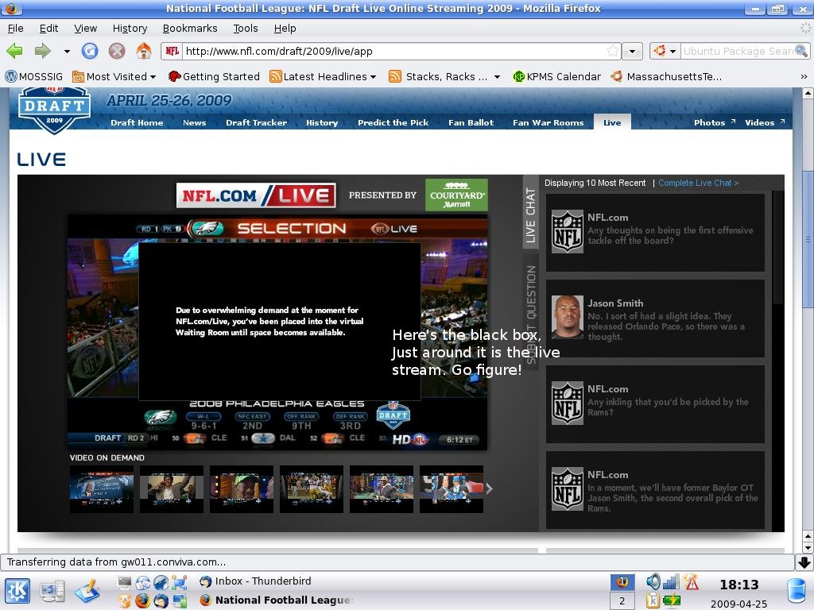The height and width of the screenshot is (610, 814).
Task: Open the volume speaker tray icon
Action: point(653,582)
